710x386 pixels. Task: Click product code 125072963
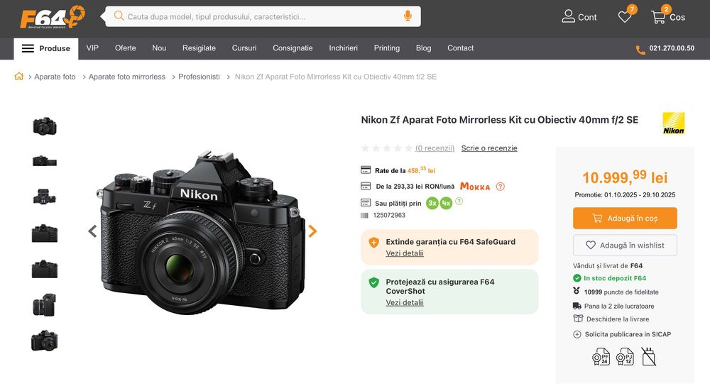389,216
